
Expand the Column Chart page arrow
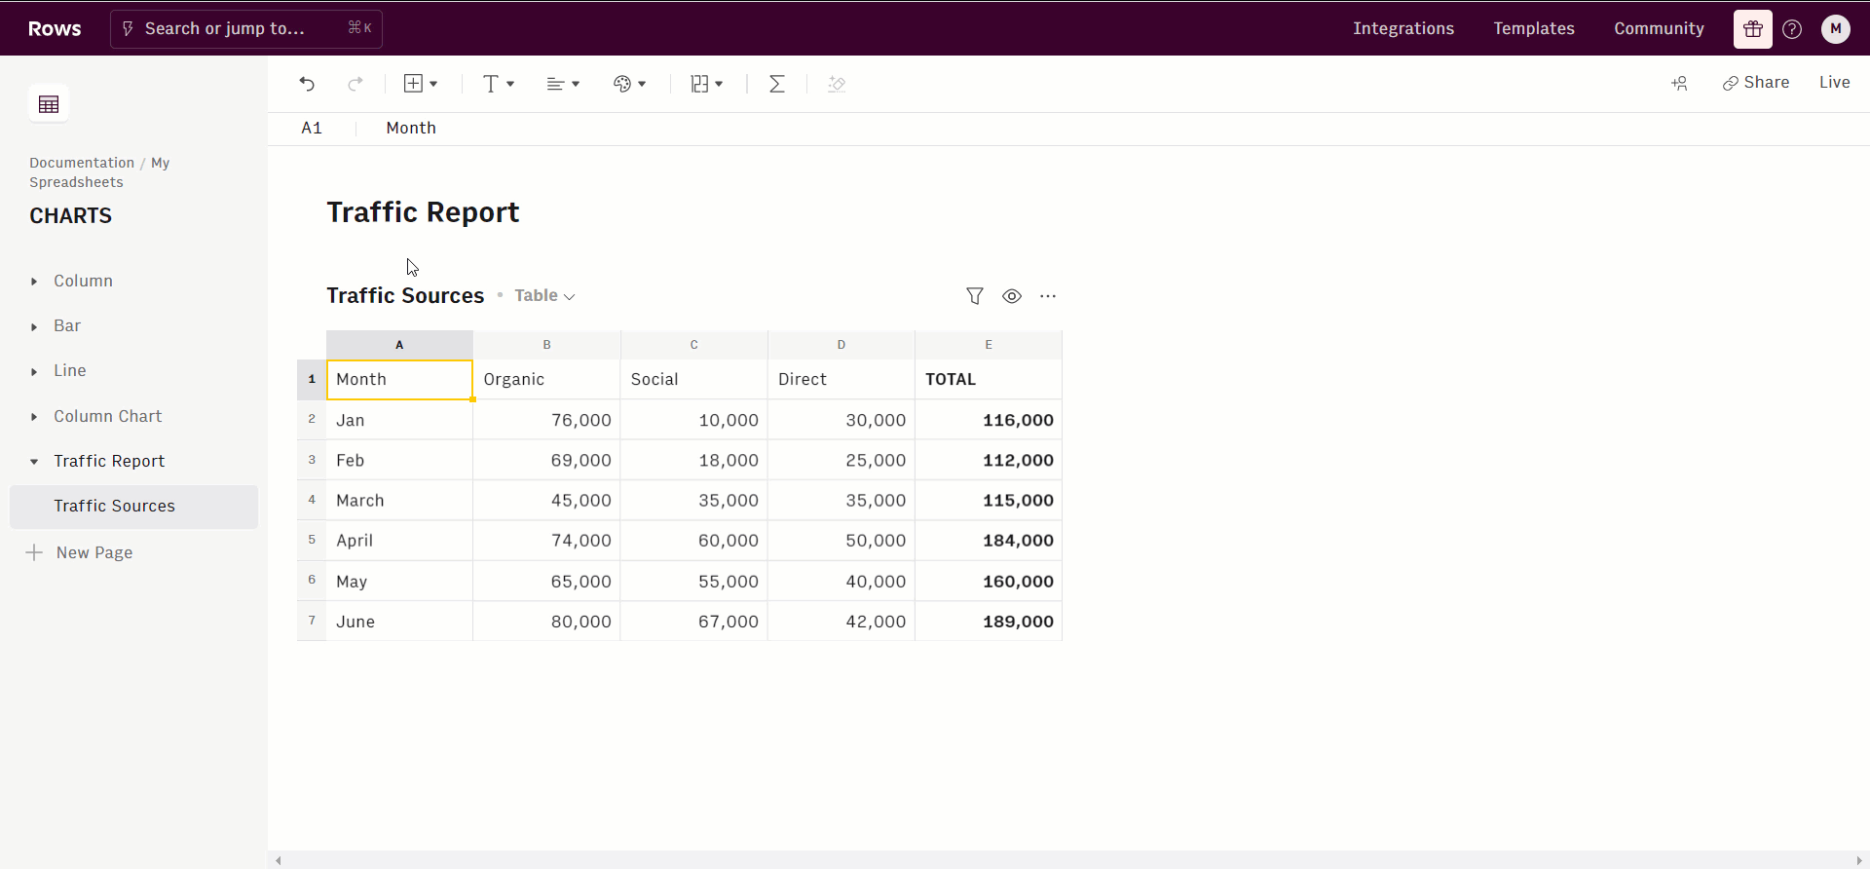[x=34, y=417]
